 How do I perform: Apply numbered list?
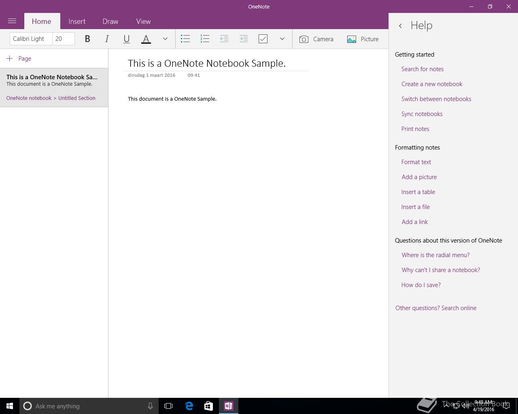[x=205, y=39]
